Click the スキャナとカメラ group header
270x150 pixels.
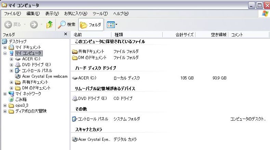click(89, 130)
